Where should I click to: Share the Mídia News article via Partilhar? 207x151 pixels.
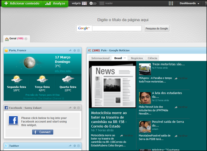[x=181, y=107]
